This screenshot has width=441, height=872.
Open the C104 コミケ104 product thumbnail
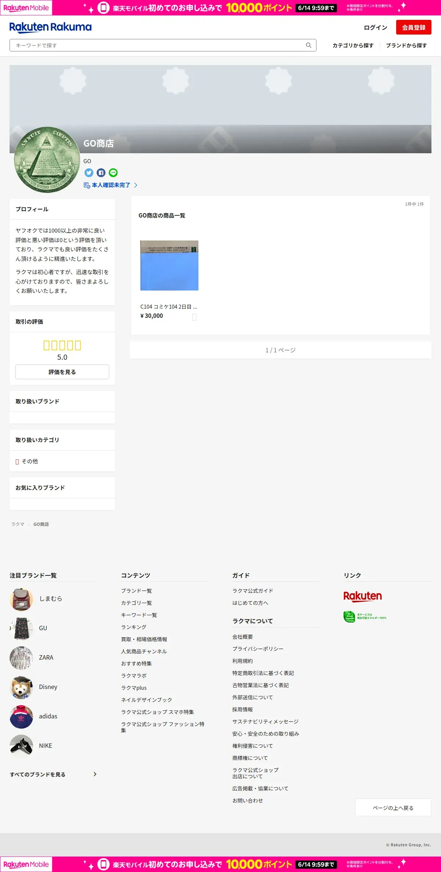click(169, 265)
